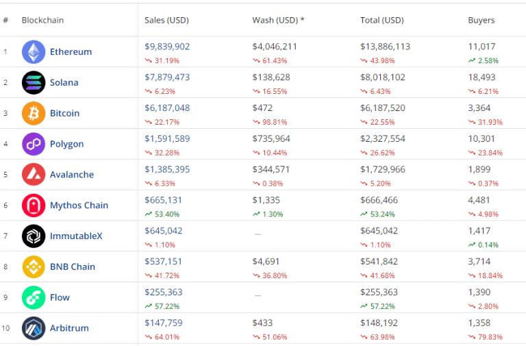Sort table by Buyers column header

(481, 21)
